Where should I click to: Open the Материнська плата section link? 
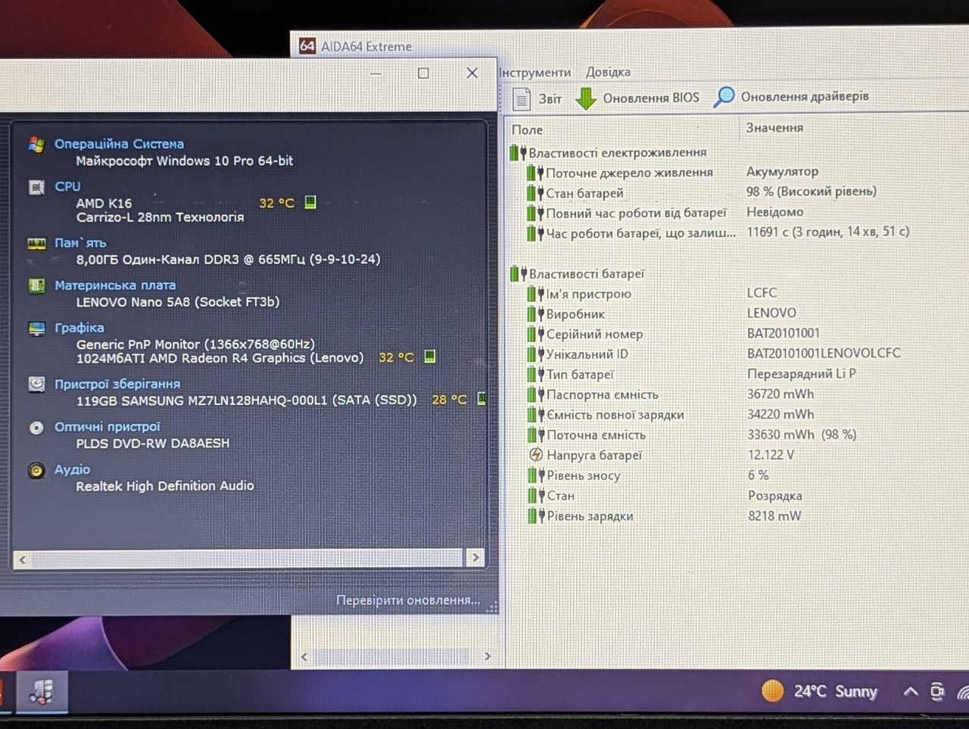click(x=115, y=285)
